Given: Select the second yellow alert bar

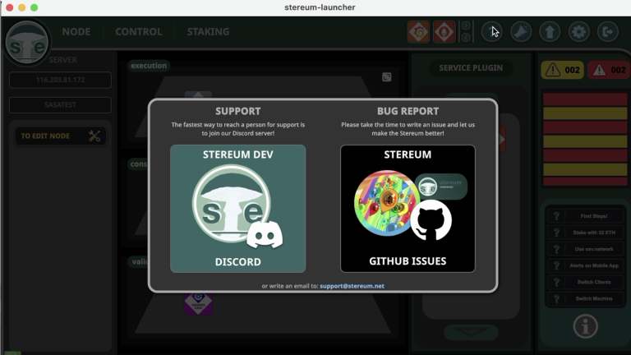Looking at the screenshot, I should pos(585,141).
